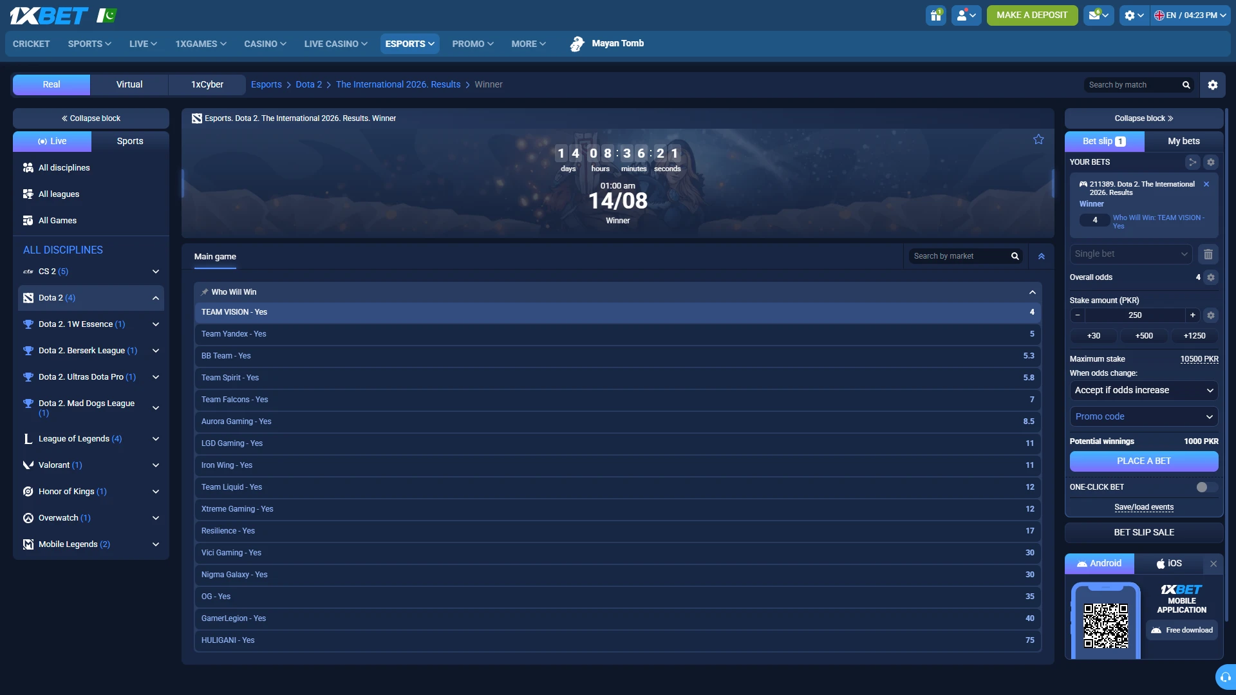Viewport: 1236px width, 695px height.
Task: Click Make a Deposit button
Action: point(1032,15)
